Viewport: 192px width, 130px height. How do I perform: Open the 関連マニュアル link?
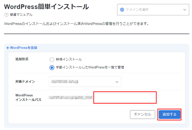[21, 15]
